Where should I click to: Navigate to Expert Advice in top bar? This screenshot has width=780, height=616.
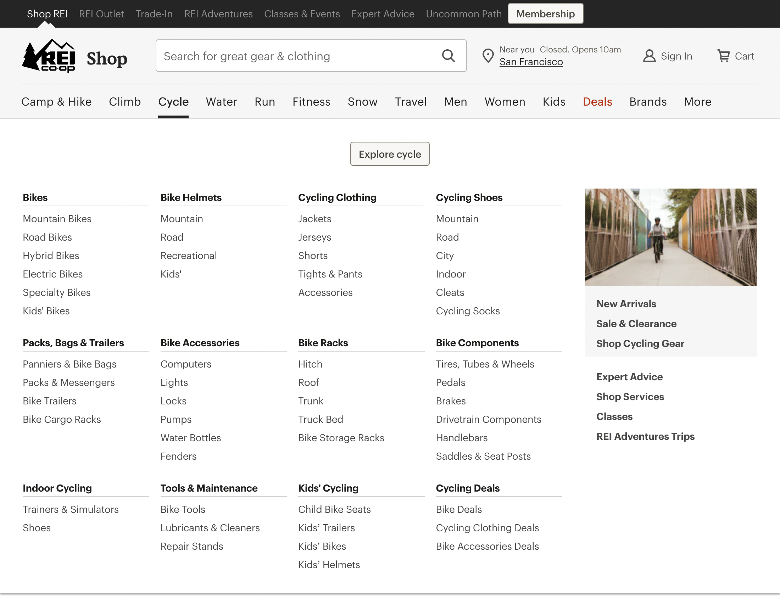(383, 14)
